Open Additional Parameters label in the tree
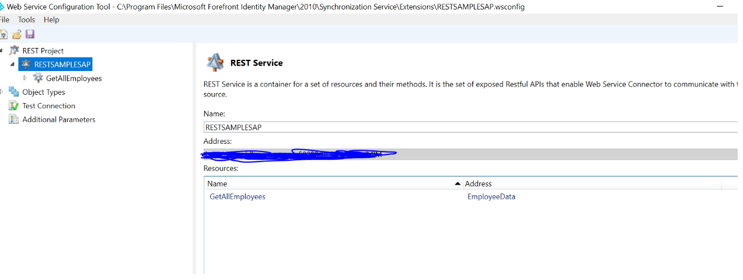Viewport: 743px width, 280px height. [59, 120]
